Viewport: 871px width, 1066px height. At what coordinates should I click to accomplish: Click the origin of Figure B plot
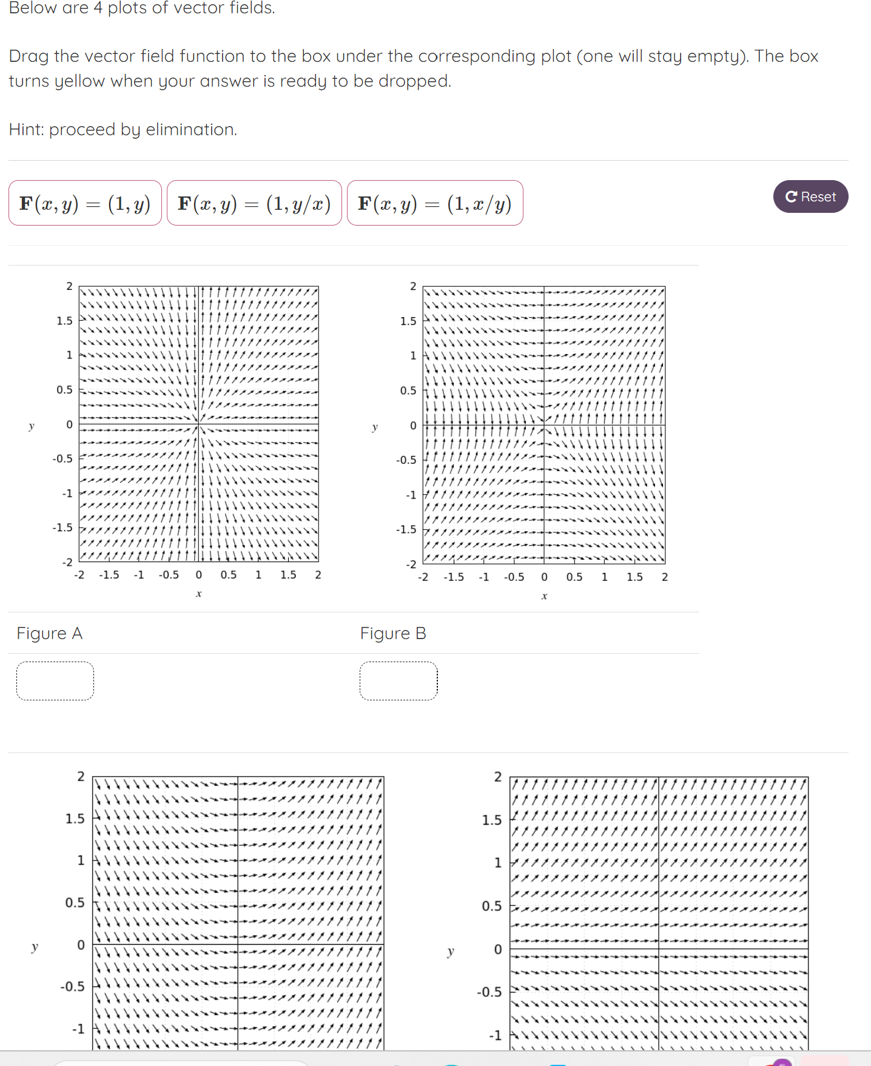click(544, 425)
